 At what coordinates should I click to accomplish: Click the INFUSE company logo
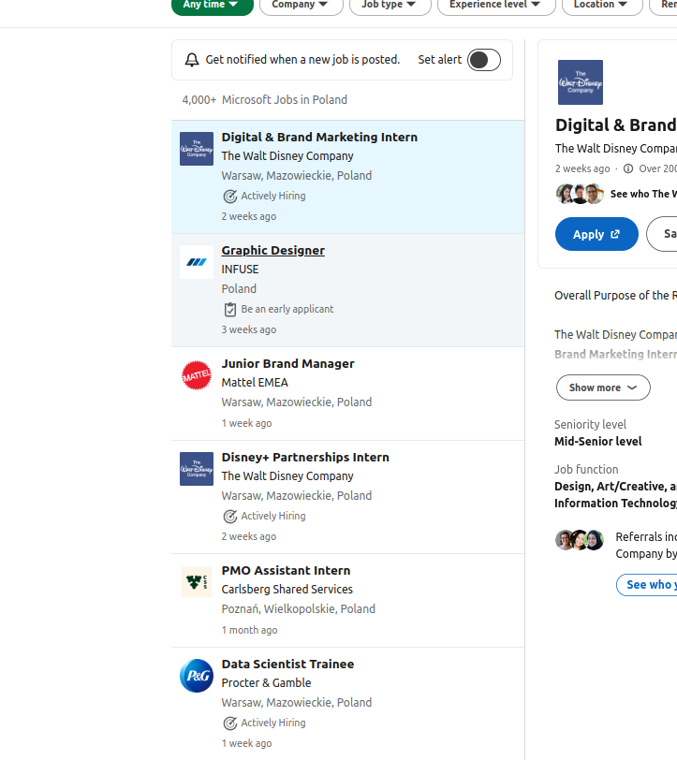(197, 262)
